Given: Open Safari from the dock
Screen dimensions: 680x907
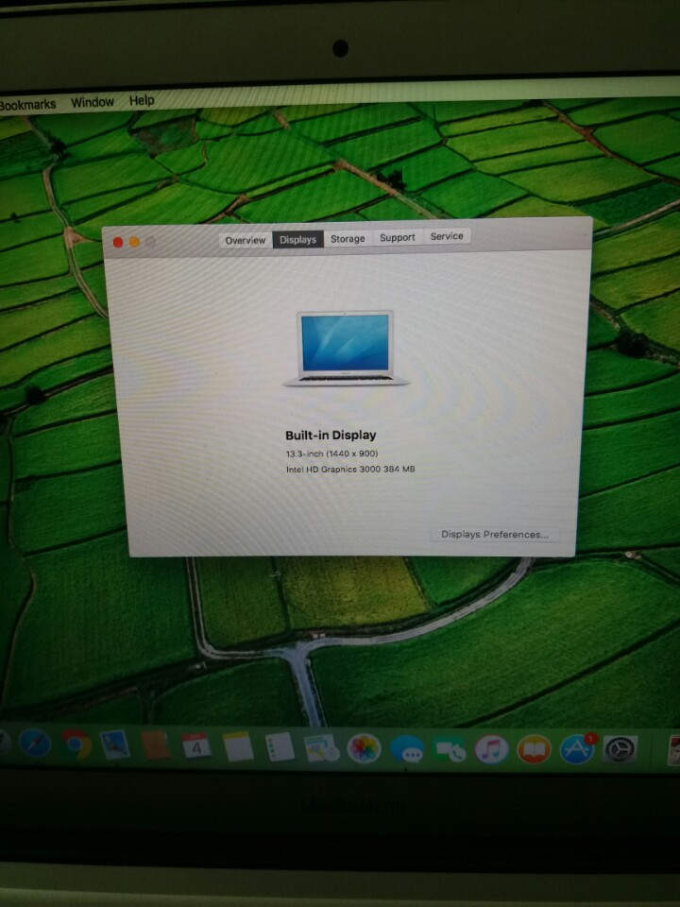Looking at the screenshot, I should pos(35,744).
